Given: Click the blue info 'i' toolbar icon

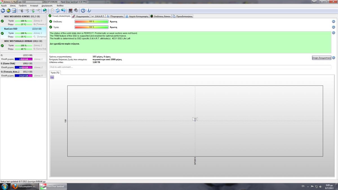Looking at the screenshot, I should click(89, 11).
